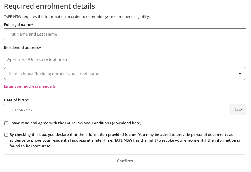Click the 'found to be inaccurate' declaration line
Image resolution: width=251 pixels, height=172 pixels.
point(30,146)
